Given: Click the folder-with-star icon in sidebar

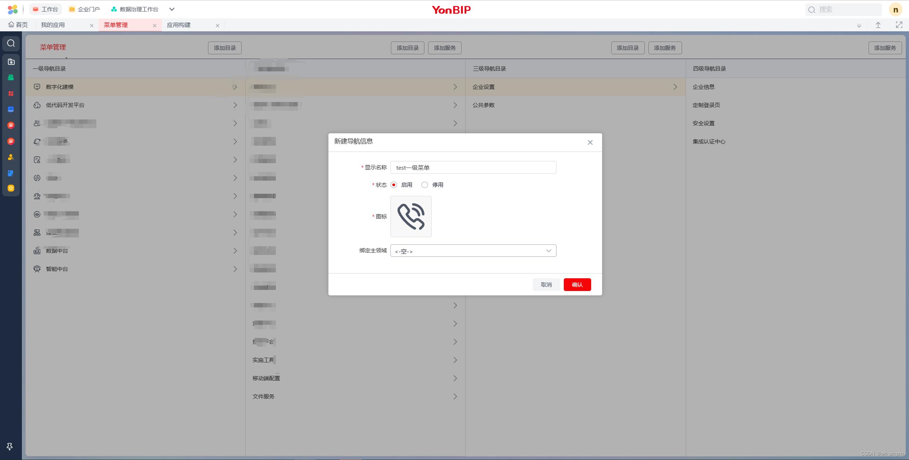Looking at the screenshot, I should [11, 62].
